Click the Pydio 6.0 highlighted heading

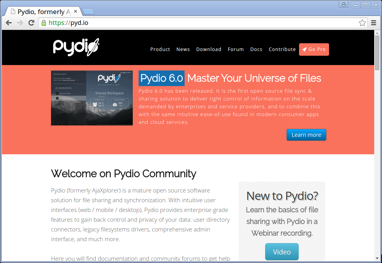click(162, 78)
